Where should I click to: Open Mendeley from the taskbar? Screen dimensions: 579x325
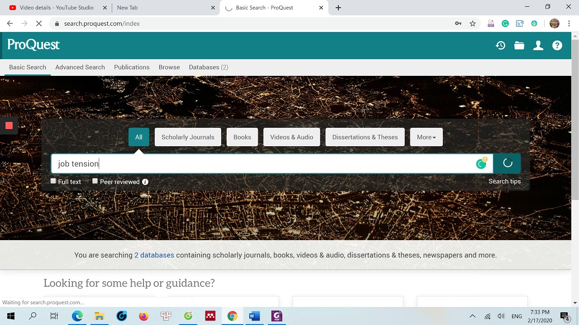click(x=210, y=316)
